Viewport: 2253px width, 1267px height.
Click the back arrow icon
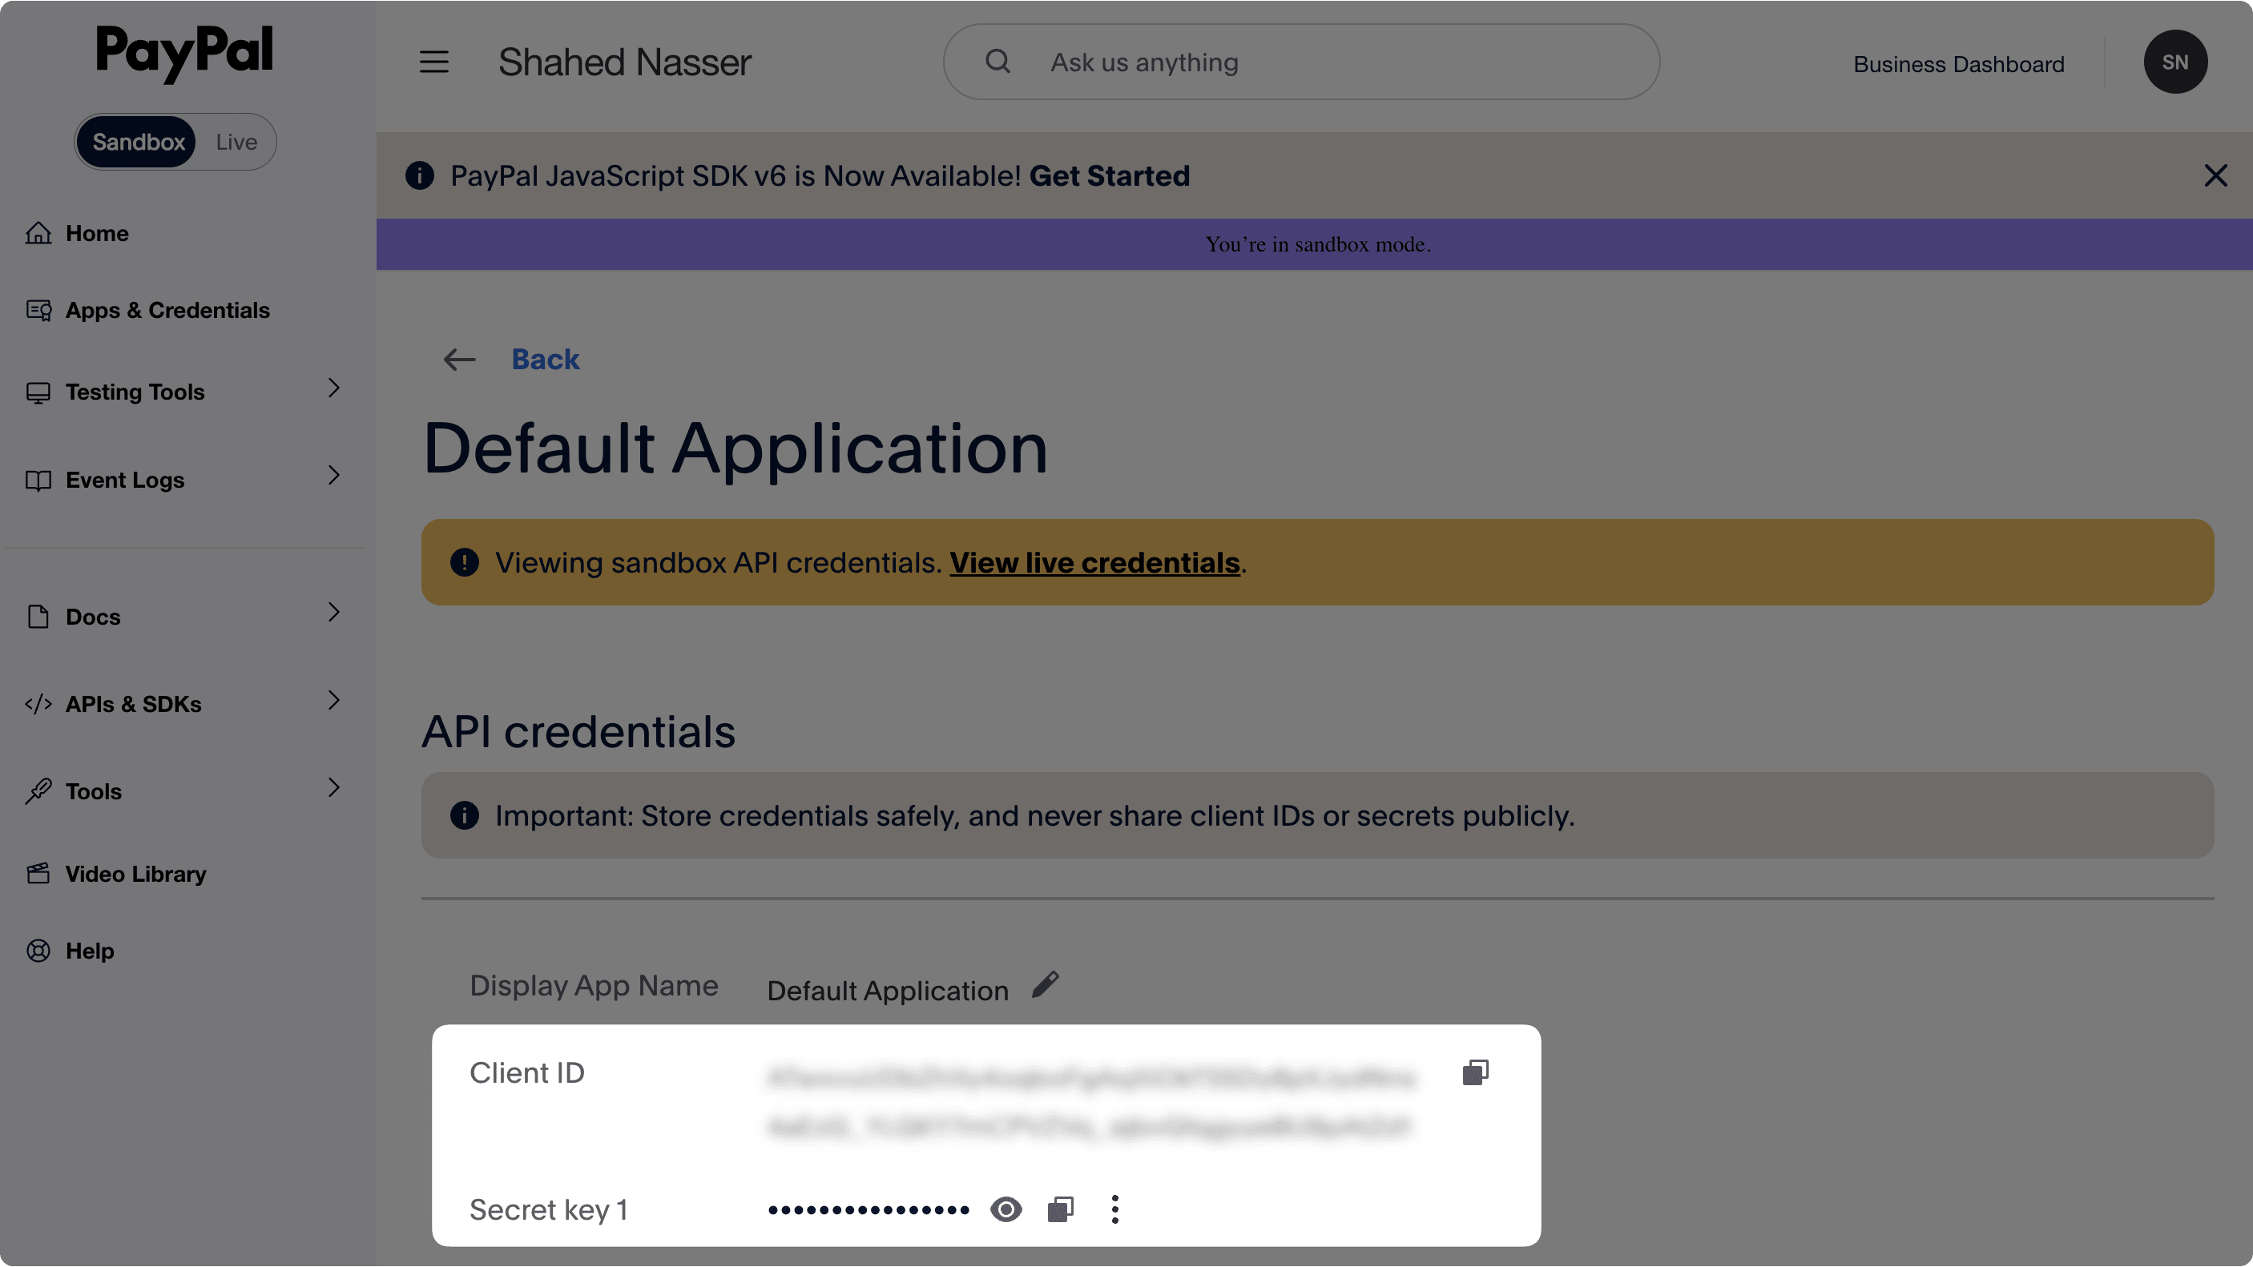[459, 360]
